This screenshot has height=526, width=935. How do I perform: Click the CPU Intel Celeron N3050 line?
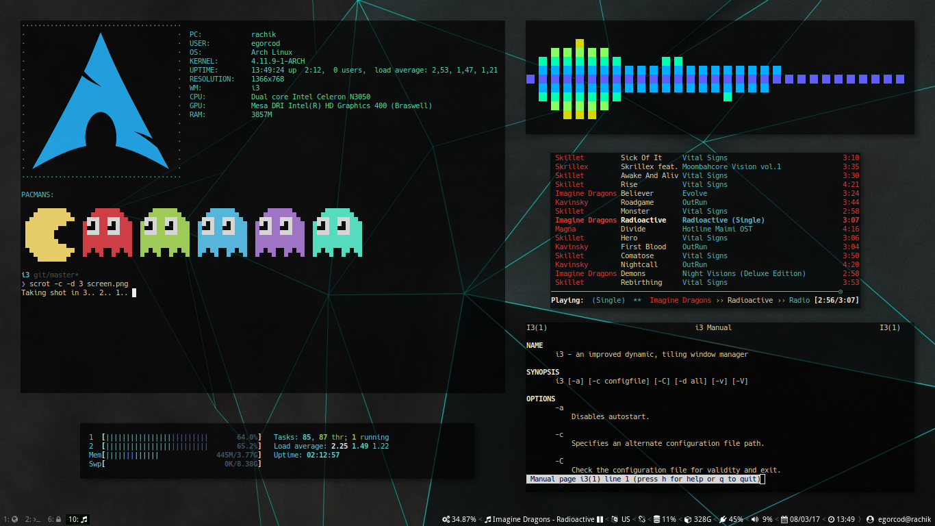point(280,97)
